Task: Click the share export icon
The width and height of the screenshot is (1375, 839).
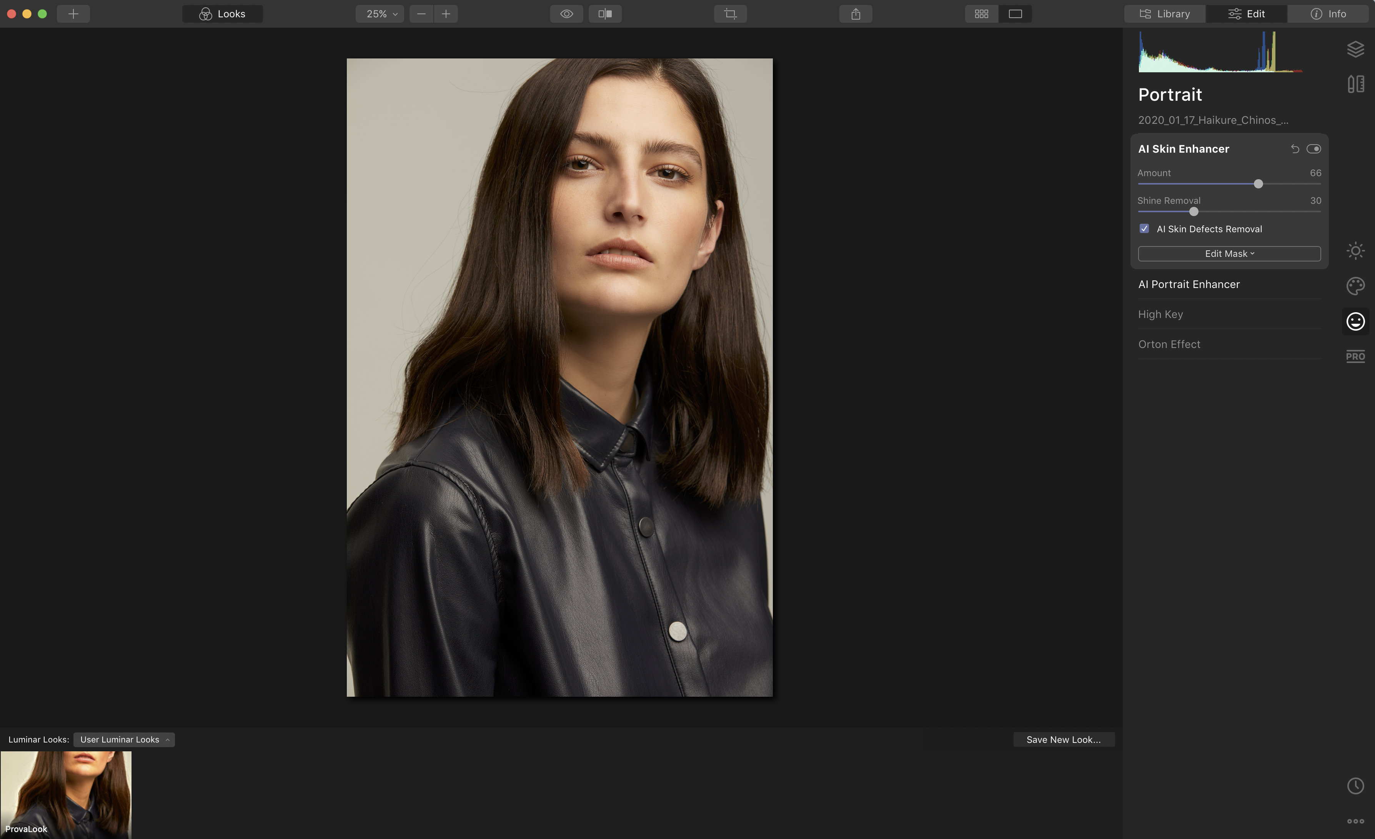Action: pos(856,14)
